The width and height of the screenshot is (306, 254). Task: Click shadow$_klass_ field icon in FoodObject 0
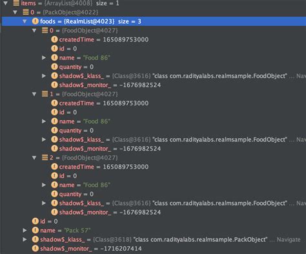tap(54, 76)
